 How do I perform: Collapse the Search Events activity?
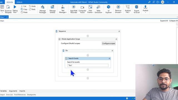point(109,59)
